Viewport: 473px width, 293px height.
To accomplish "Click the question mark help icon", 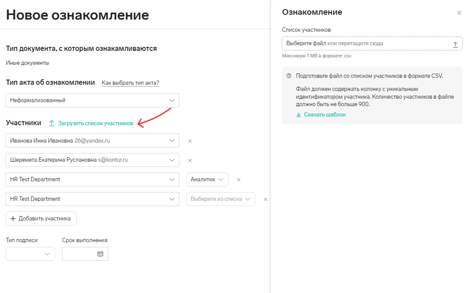I will pos(289,76).
